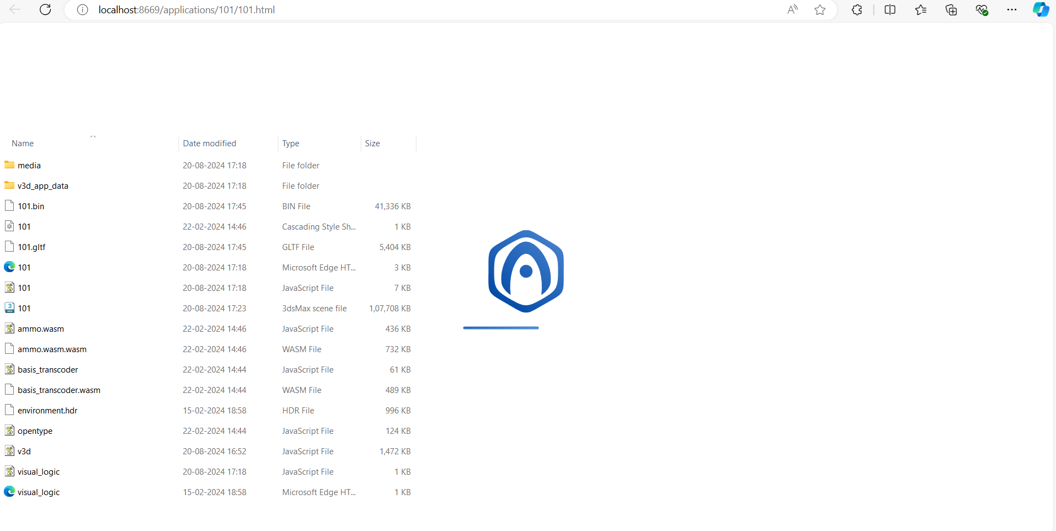Select the 101.gltf file icon

(9, 247)
